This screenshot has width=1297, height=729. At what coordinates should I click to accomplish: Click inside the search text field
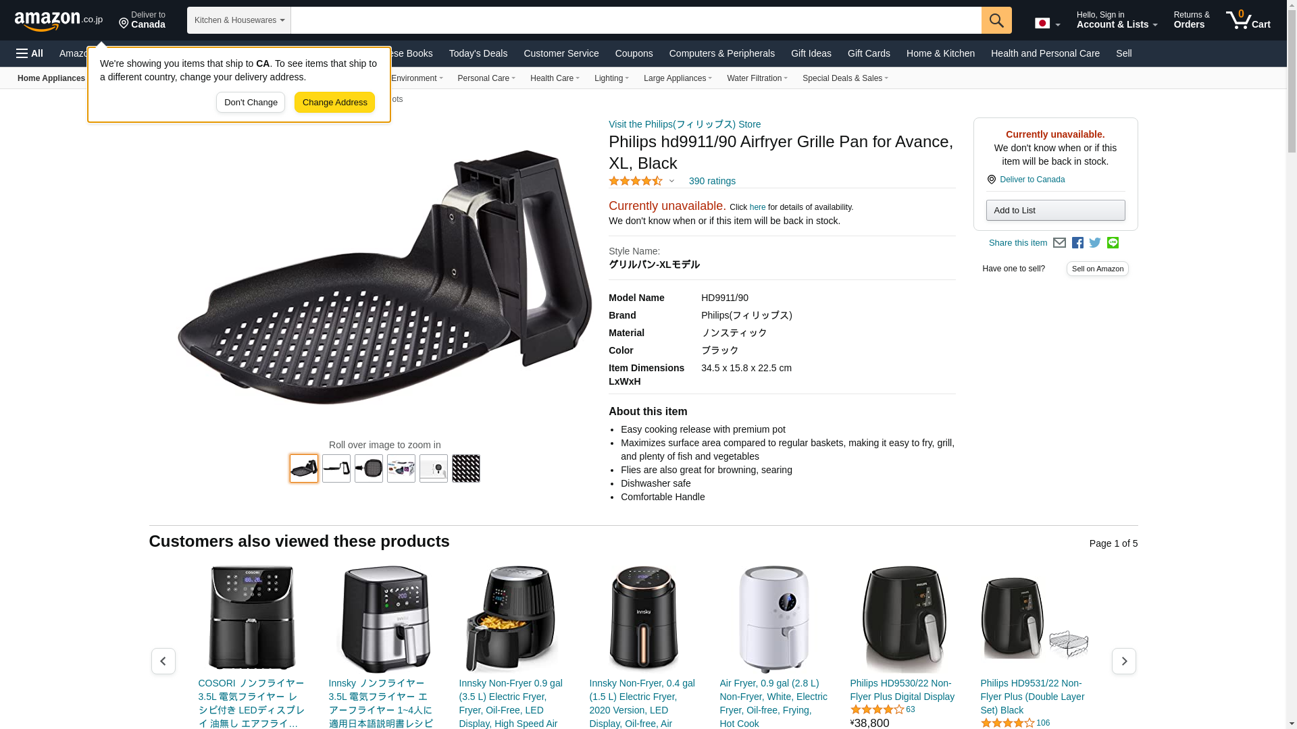click(x=636, y=20)
